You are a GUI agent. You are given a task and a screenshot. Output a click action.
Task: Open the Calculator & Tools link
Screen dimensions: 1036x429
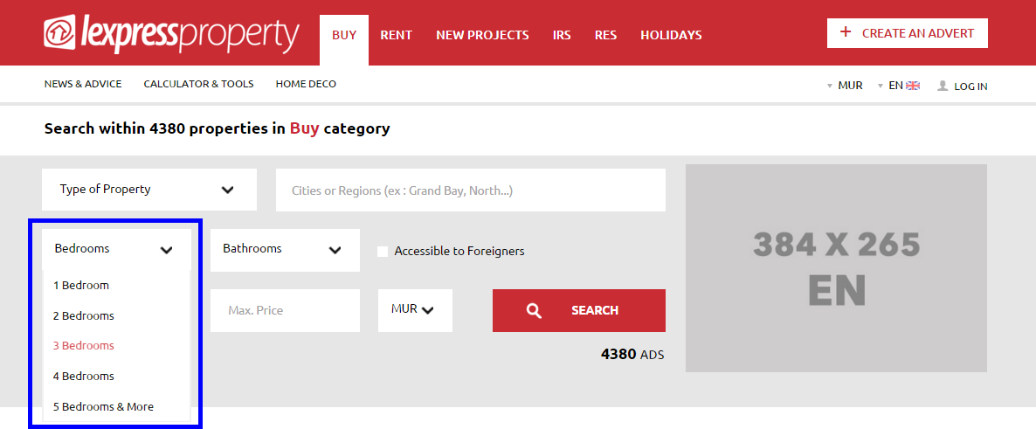pyautogui.click(x=199, y=84)
